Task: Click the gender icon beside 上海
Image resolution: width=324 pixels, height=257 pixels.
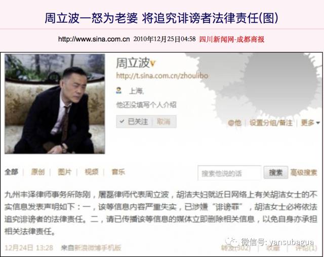Action: (x=118, y=90)
